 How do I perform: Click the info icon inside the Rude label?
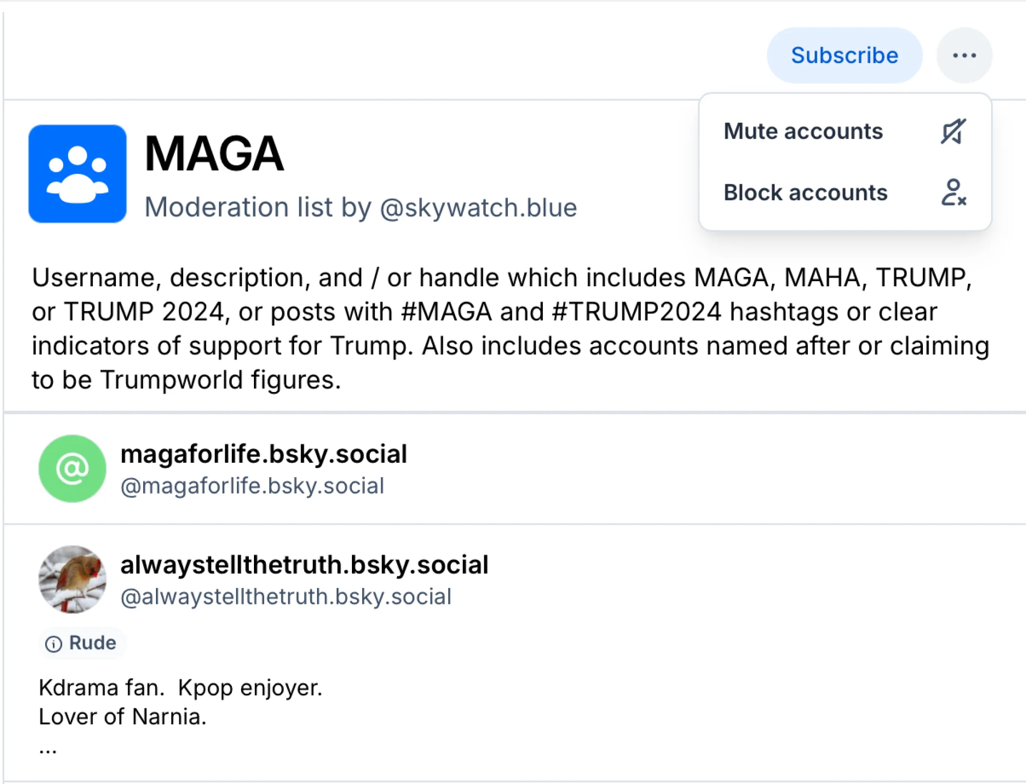coord(54,642)
